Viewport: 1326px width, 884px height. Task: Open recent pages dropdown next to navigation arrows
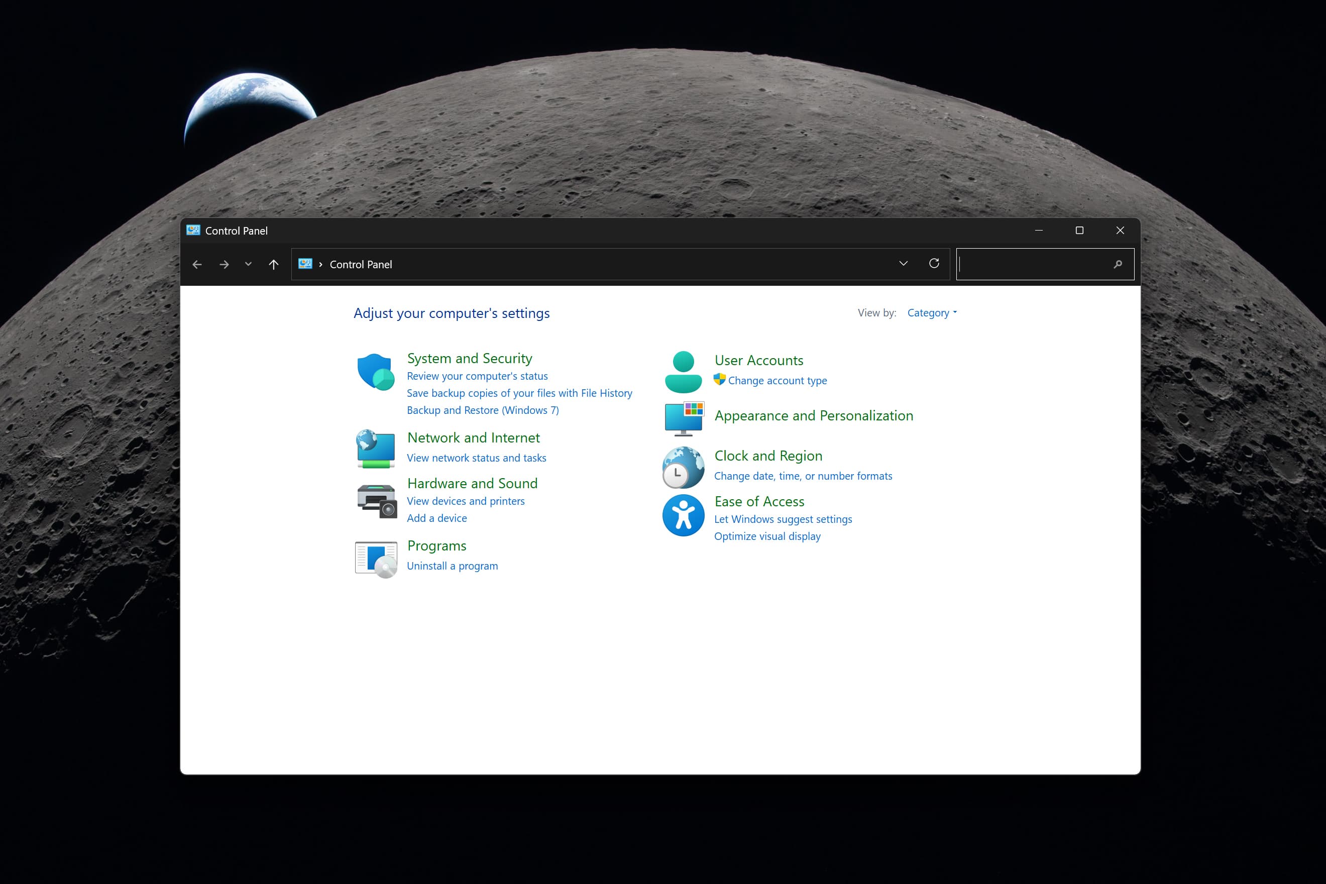[x=248, y=264]
